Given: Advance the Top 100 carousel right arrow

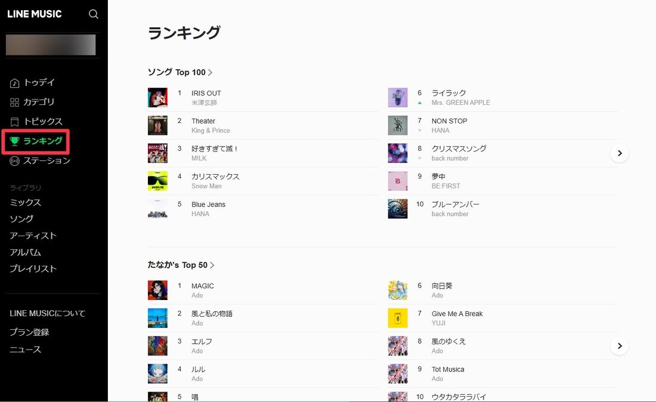Looking at the screenshot, I should coord(619,153).
